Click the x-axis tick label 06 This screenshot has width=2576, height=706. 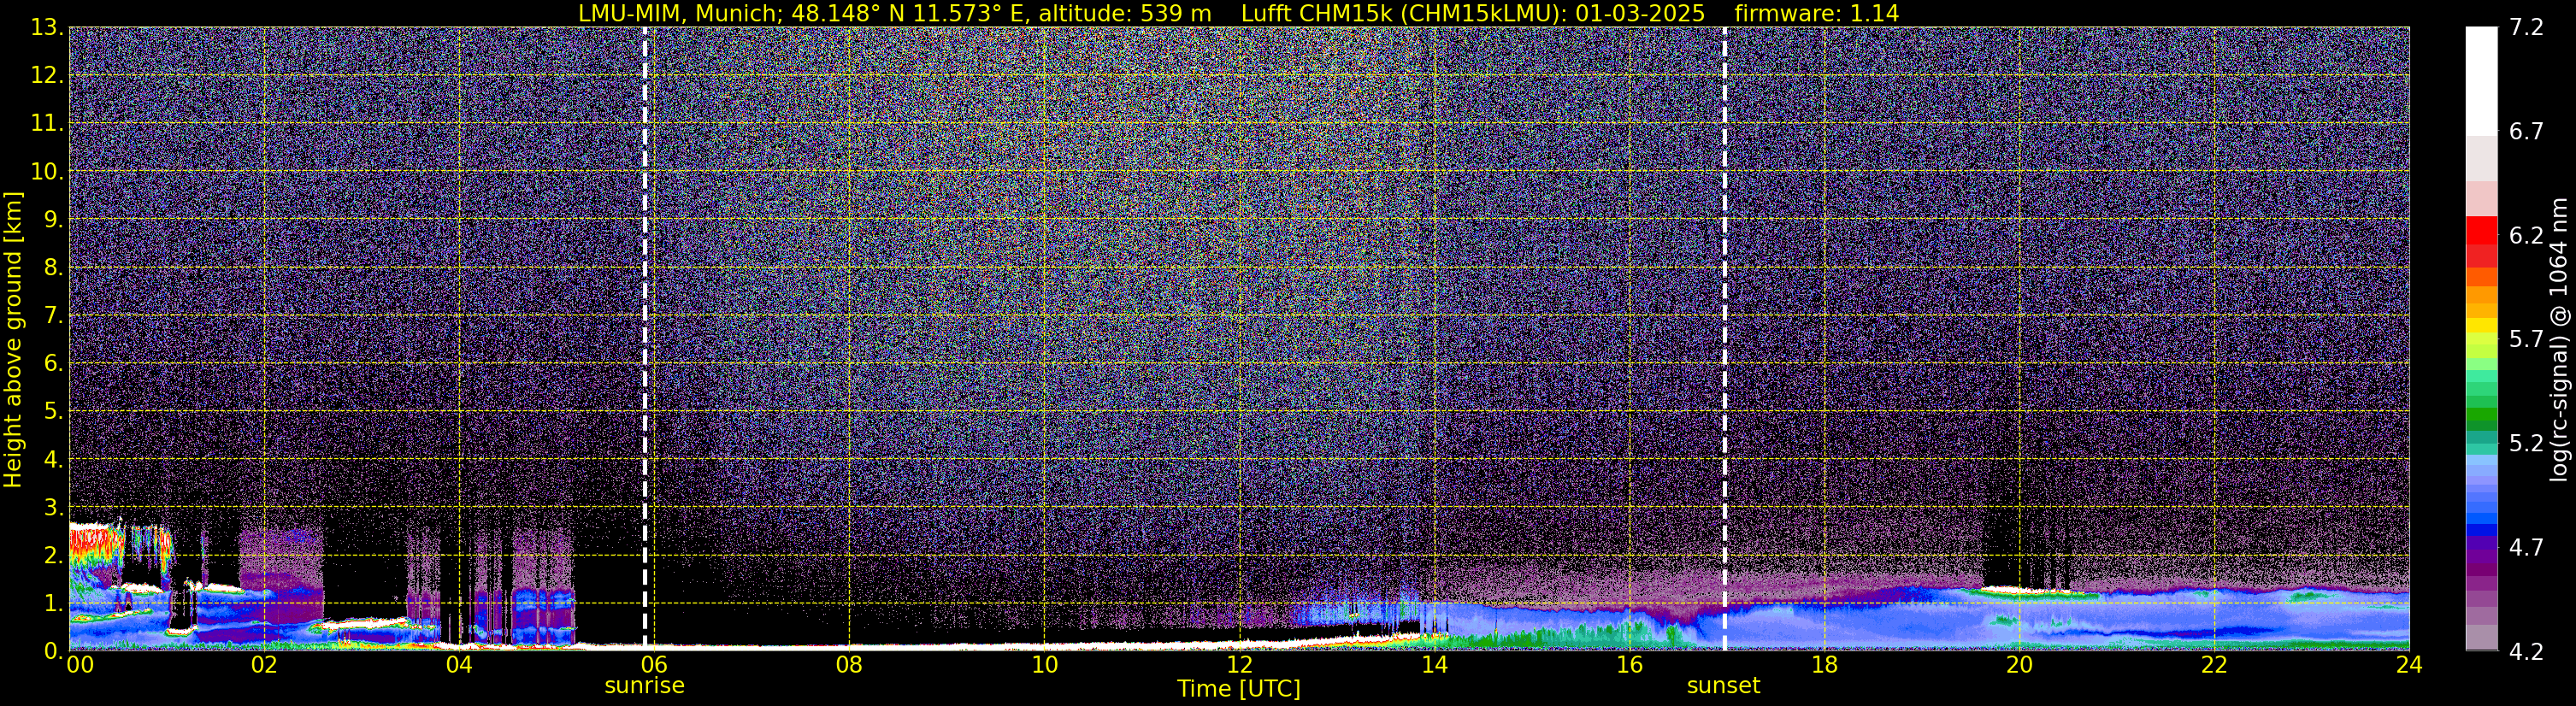tap(654, 665)
